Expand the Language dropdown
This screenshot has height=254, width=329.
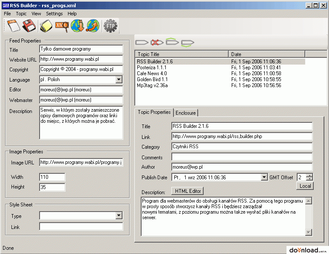point(119,79)
